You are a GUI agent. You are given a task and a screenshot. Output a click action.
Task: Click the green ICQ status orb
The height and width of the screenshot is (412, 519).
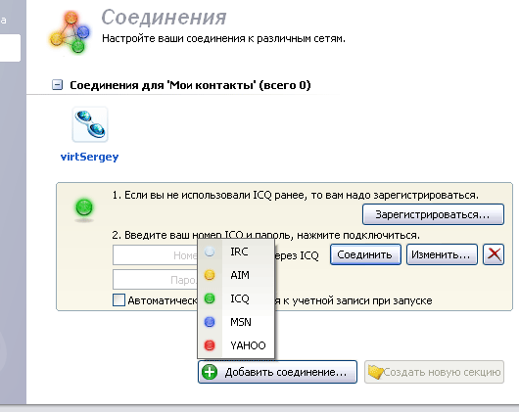[x=84, y=207]
